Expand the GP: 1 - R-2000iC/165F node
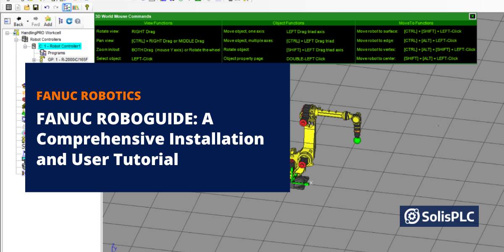The image size is (504, 252). [34, 59]
